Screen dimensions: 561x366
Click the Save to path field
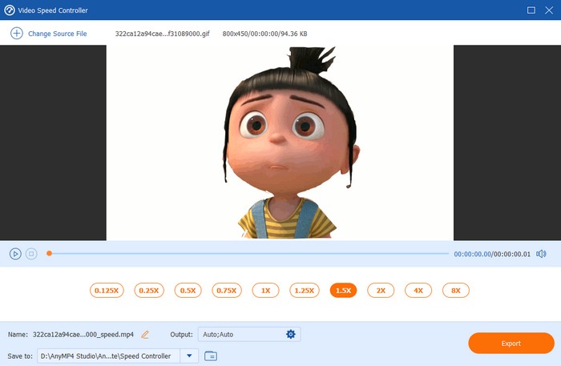(108, 356)
